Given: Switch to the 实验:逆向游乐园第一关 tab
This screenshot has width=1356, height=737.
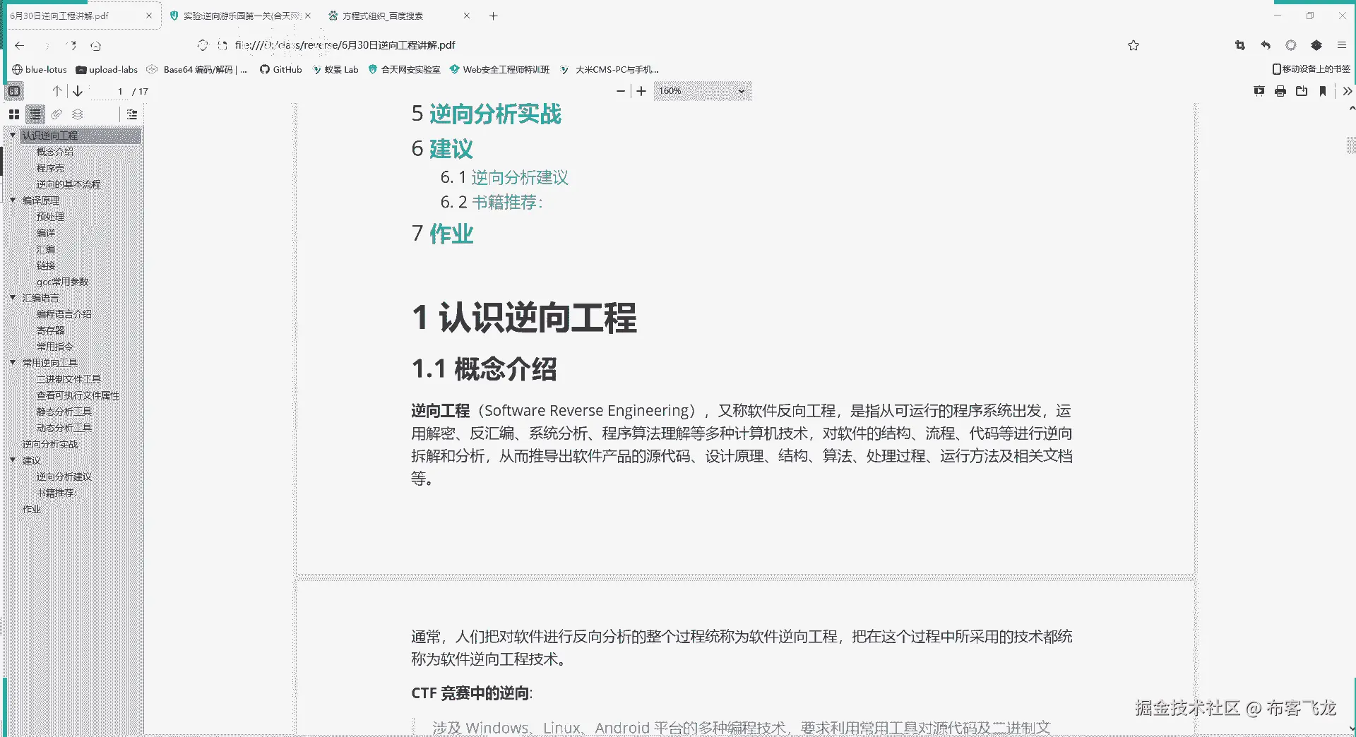Looking at the screenshot, I should 242,16.
